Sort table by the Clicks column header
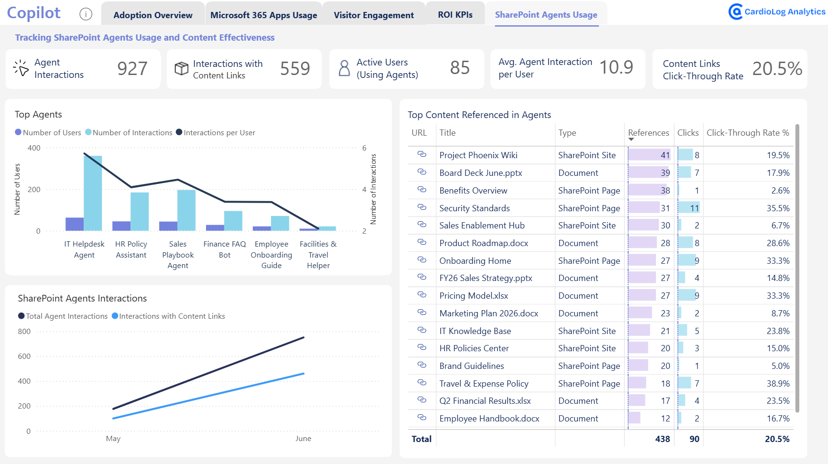Screen dimensions: 828x464 [x=688, y=133]
